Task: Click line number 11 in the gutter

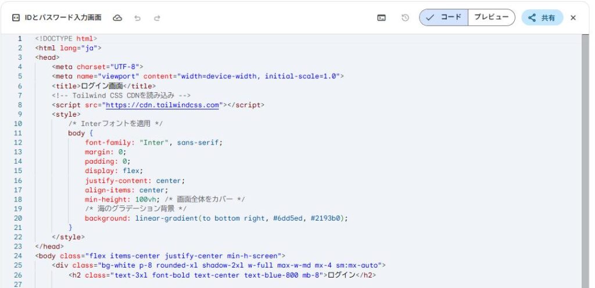Action: coord(18,133)
